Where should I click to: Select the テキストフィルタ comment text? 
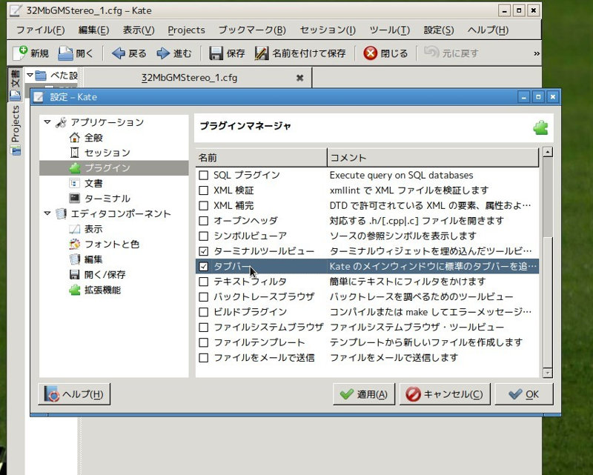pos(408,282)
